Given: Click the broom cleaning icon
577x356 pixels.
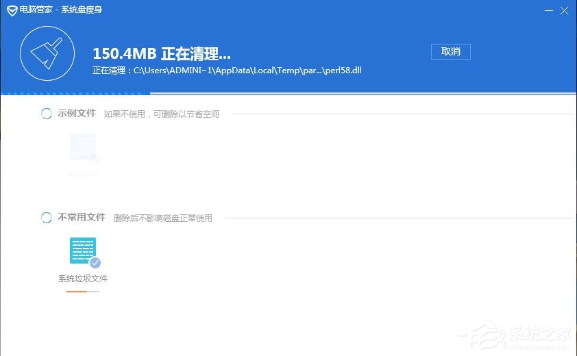Looking at the screenshot, I should click(x=47, y=52).
